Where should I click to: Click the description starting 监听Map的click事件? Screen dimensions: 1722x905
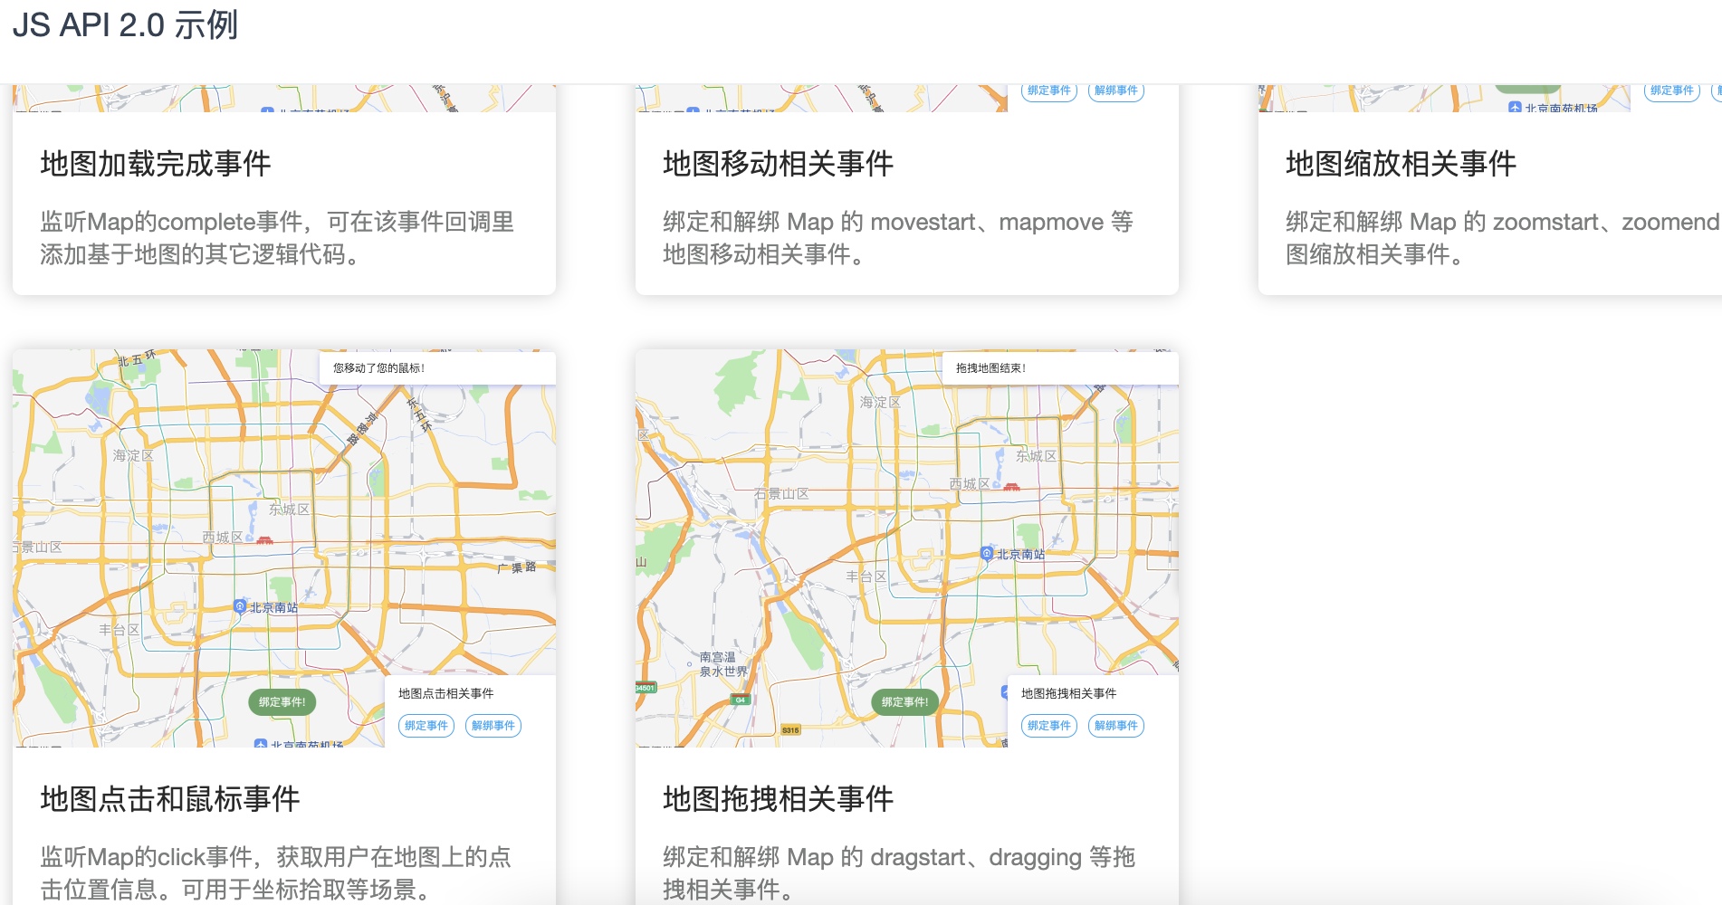pyautogui.click(x=275, y=873)
